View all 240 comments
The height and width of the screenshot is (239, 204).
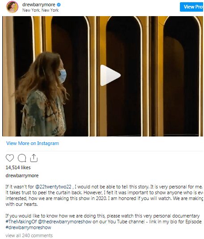(29, 235)
